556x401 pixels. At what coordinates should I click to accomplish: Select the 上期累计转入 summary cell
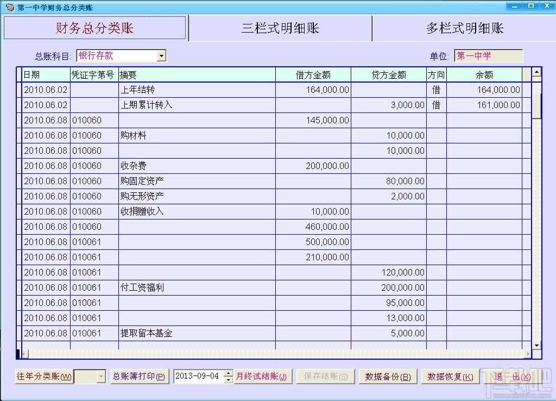[x=197, y=105]
